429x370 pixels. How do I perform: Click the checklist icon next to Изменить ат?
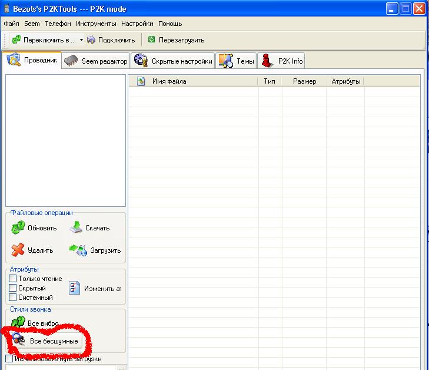coord(74,288)
